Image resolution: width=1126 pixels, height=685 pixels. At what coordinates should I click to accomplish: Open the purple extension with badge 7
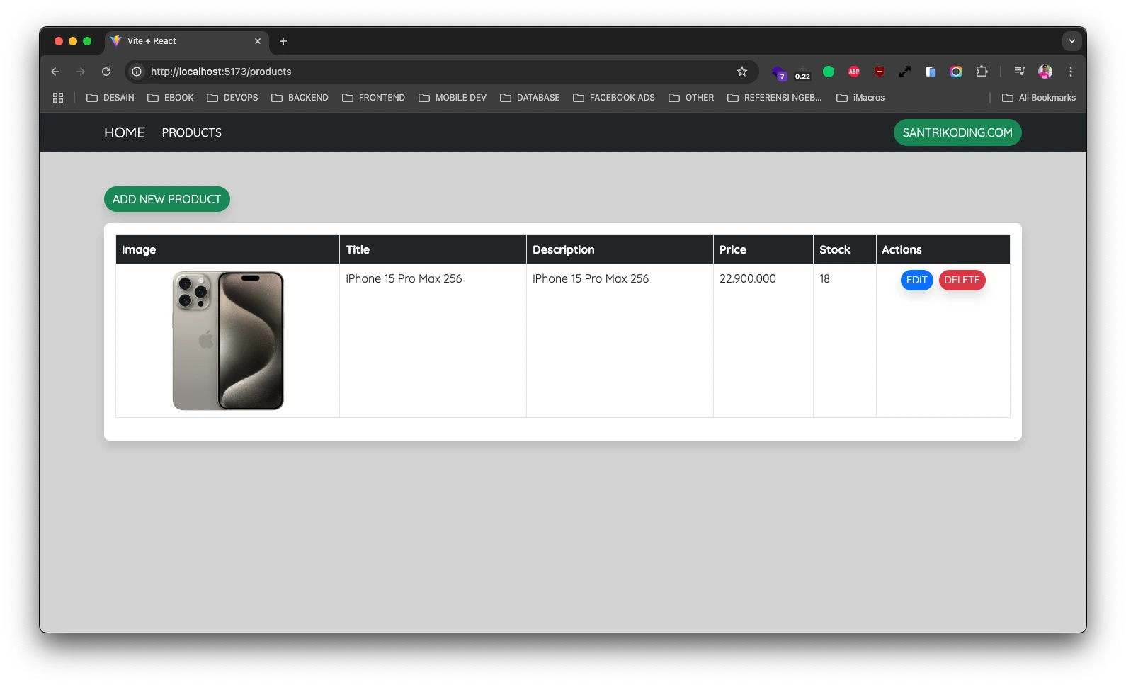point(778,72)
